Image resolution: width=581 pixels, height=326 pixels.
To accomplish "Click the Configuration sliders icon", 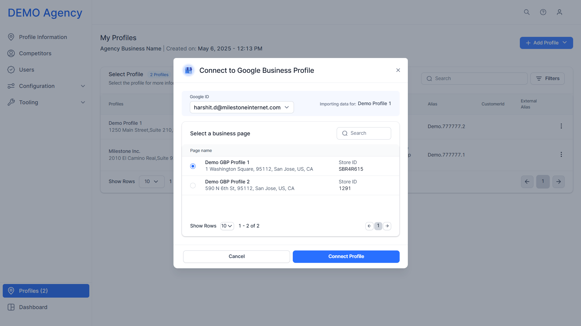I will tap(11, 86).
